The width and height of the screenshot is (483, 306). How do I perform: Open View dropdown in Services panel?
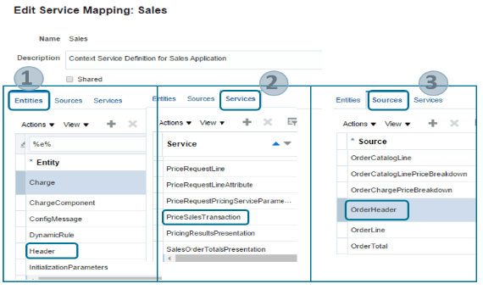[212, 123]
